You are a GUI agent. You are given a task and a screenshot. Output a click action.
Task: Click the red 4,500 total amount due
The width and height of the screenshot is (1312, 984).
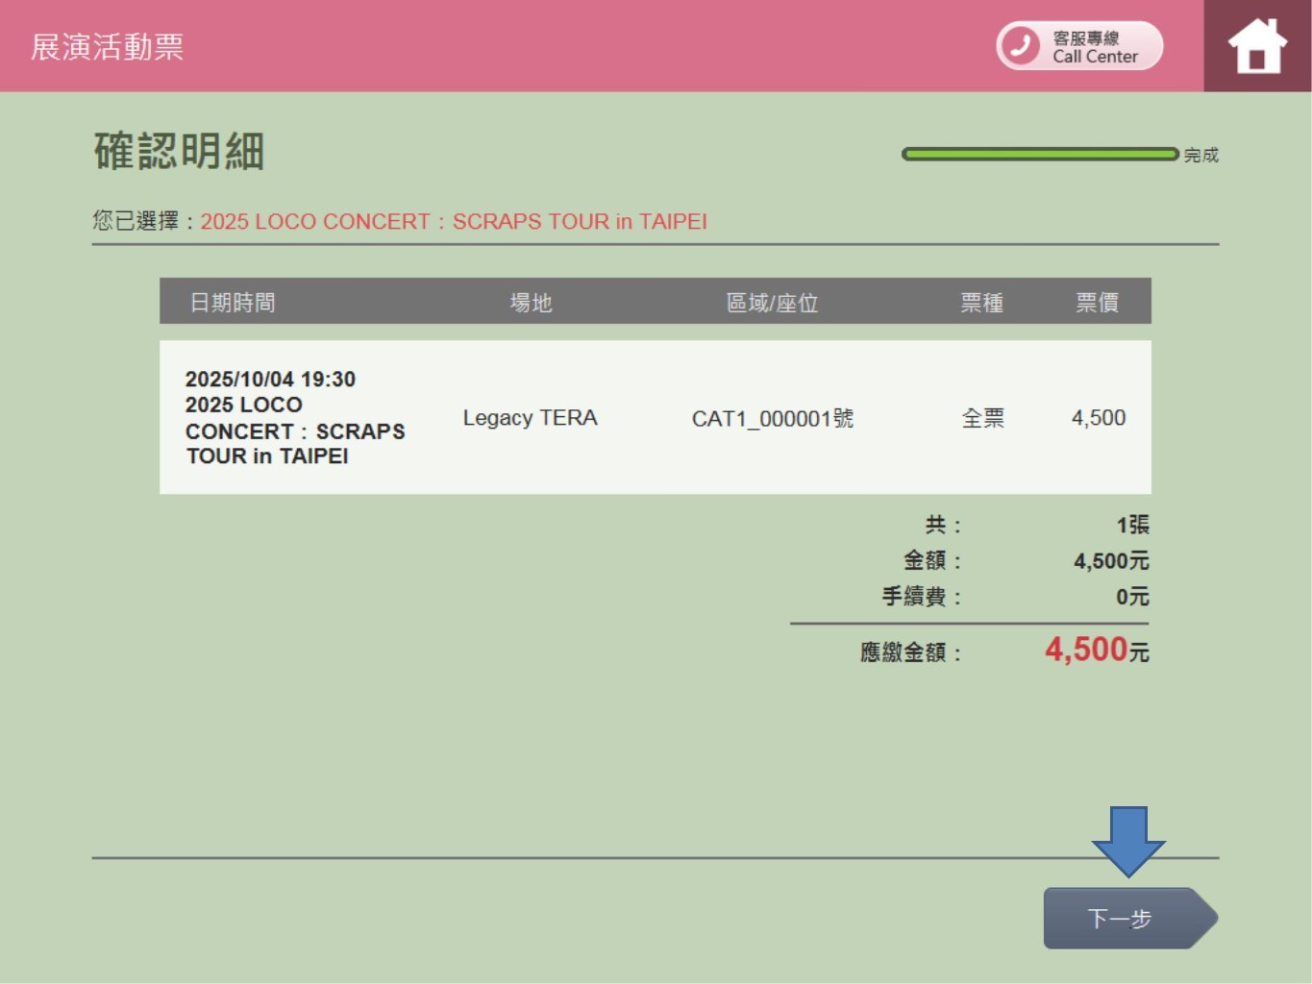pyautogui.click(x=1085, y=650)
